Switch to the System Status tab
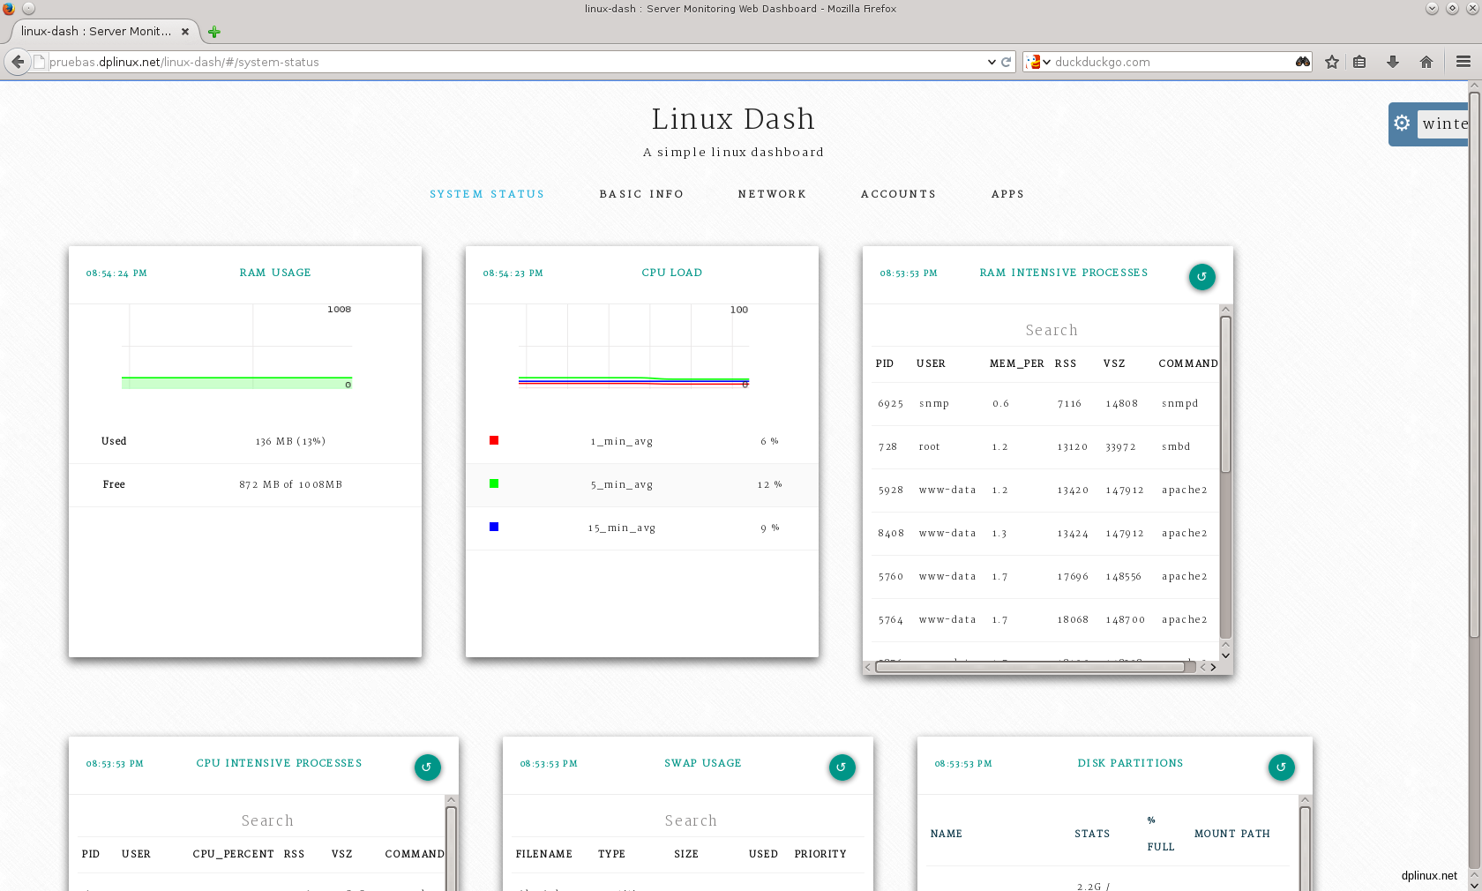The height and width of the screenshot is (891, 1482). click(x=487, y=194)
